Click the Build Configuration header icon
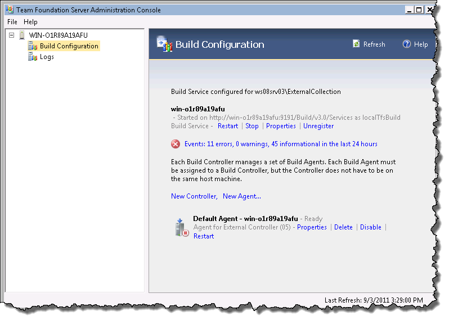449x320 pixels. [164, 44]
